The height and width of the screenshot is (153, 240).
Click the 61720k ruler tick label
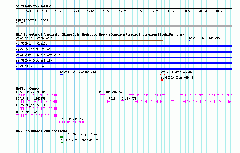pos(58,11)
